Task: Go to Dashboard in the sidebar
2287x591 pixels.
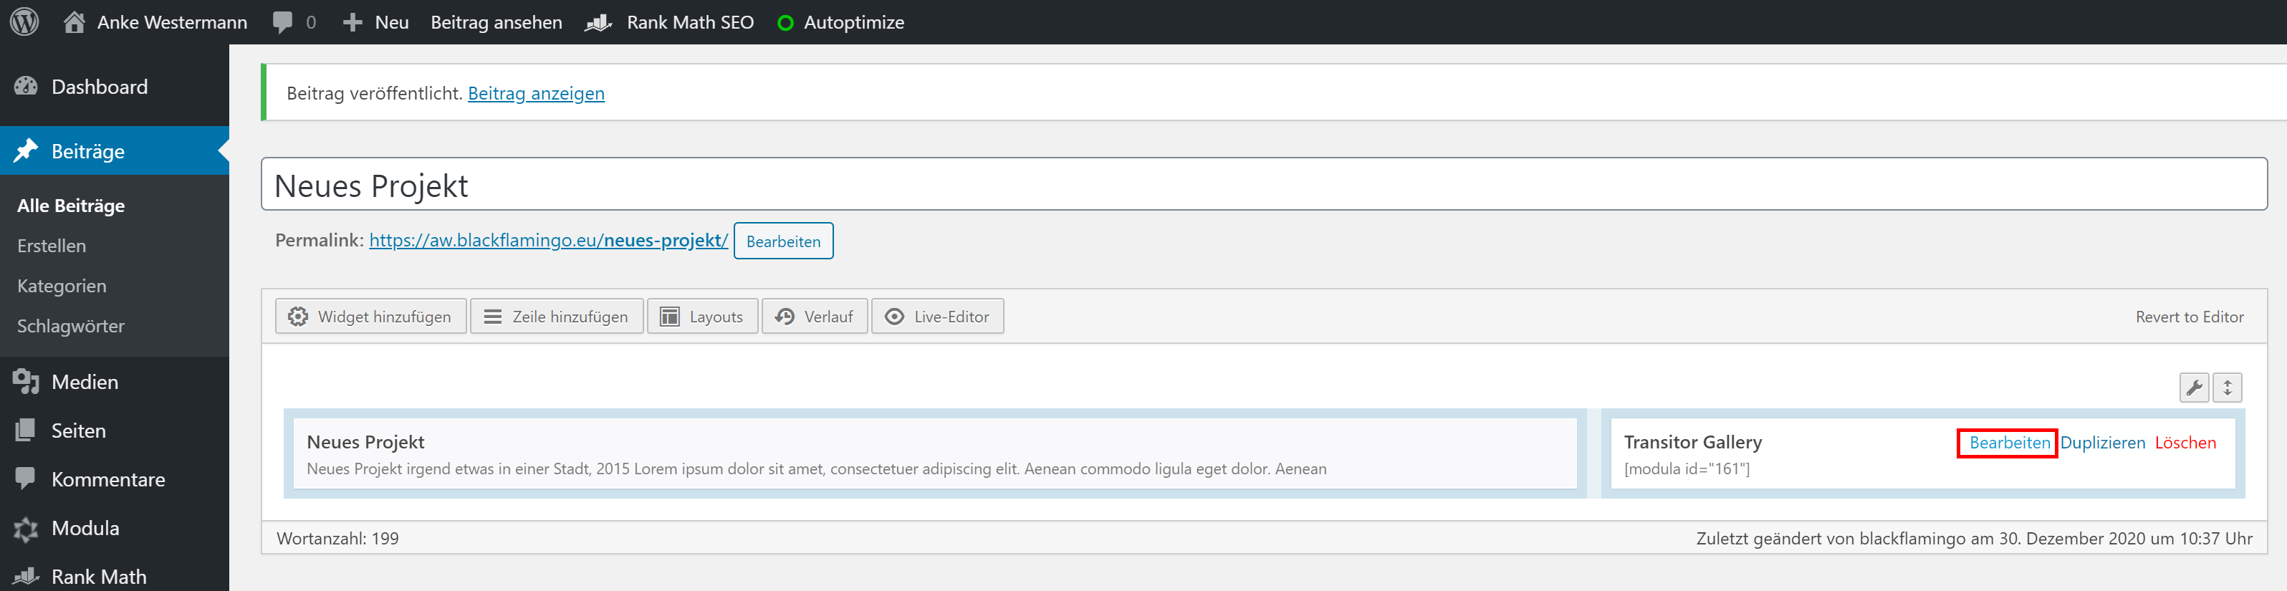Action: (x=100, y=86)
